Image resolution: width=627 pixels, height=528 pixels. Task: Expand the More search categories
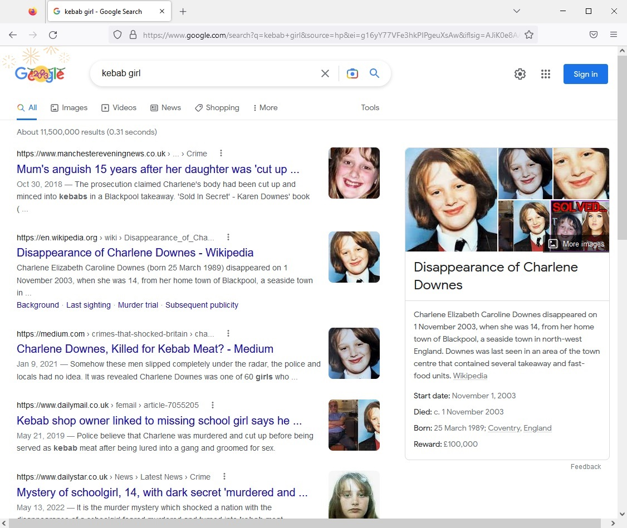click(266, 108)
